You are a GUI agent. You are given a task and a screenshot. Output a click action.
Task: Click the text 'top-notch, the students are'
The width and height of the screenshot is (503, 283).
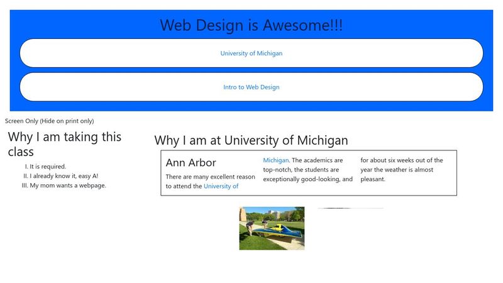coord(301,170)
